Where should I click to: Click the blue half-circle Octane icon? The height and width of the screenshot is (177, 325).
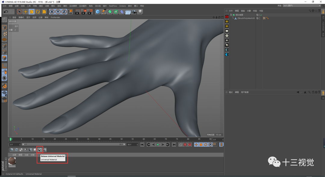[227, 55]
